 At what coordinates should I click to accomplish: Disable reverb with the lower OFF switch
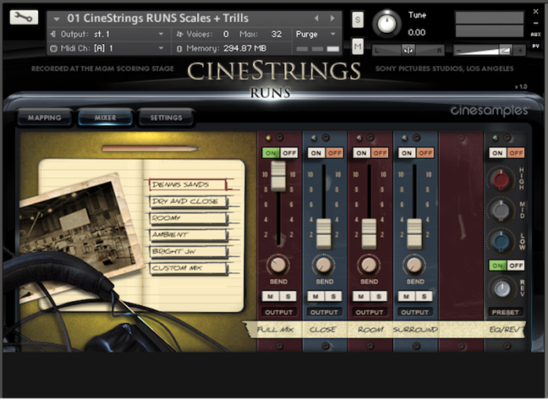tap(515, 265)
